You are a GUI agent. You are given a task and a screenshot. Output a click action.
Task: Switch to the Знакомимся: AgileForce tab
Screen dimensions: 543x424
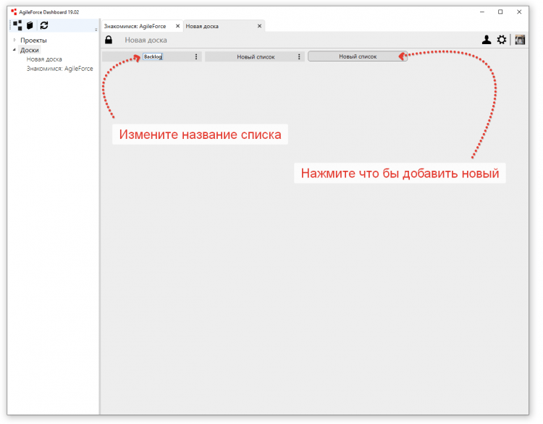[135, 26]
